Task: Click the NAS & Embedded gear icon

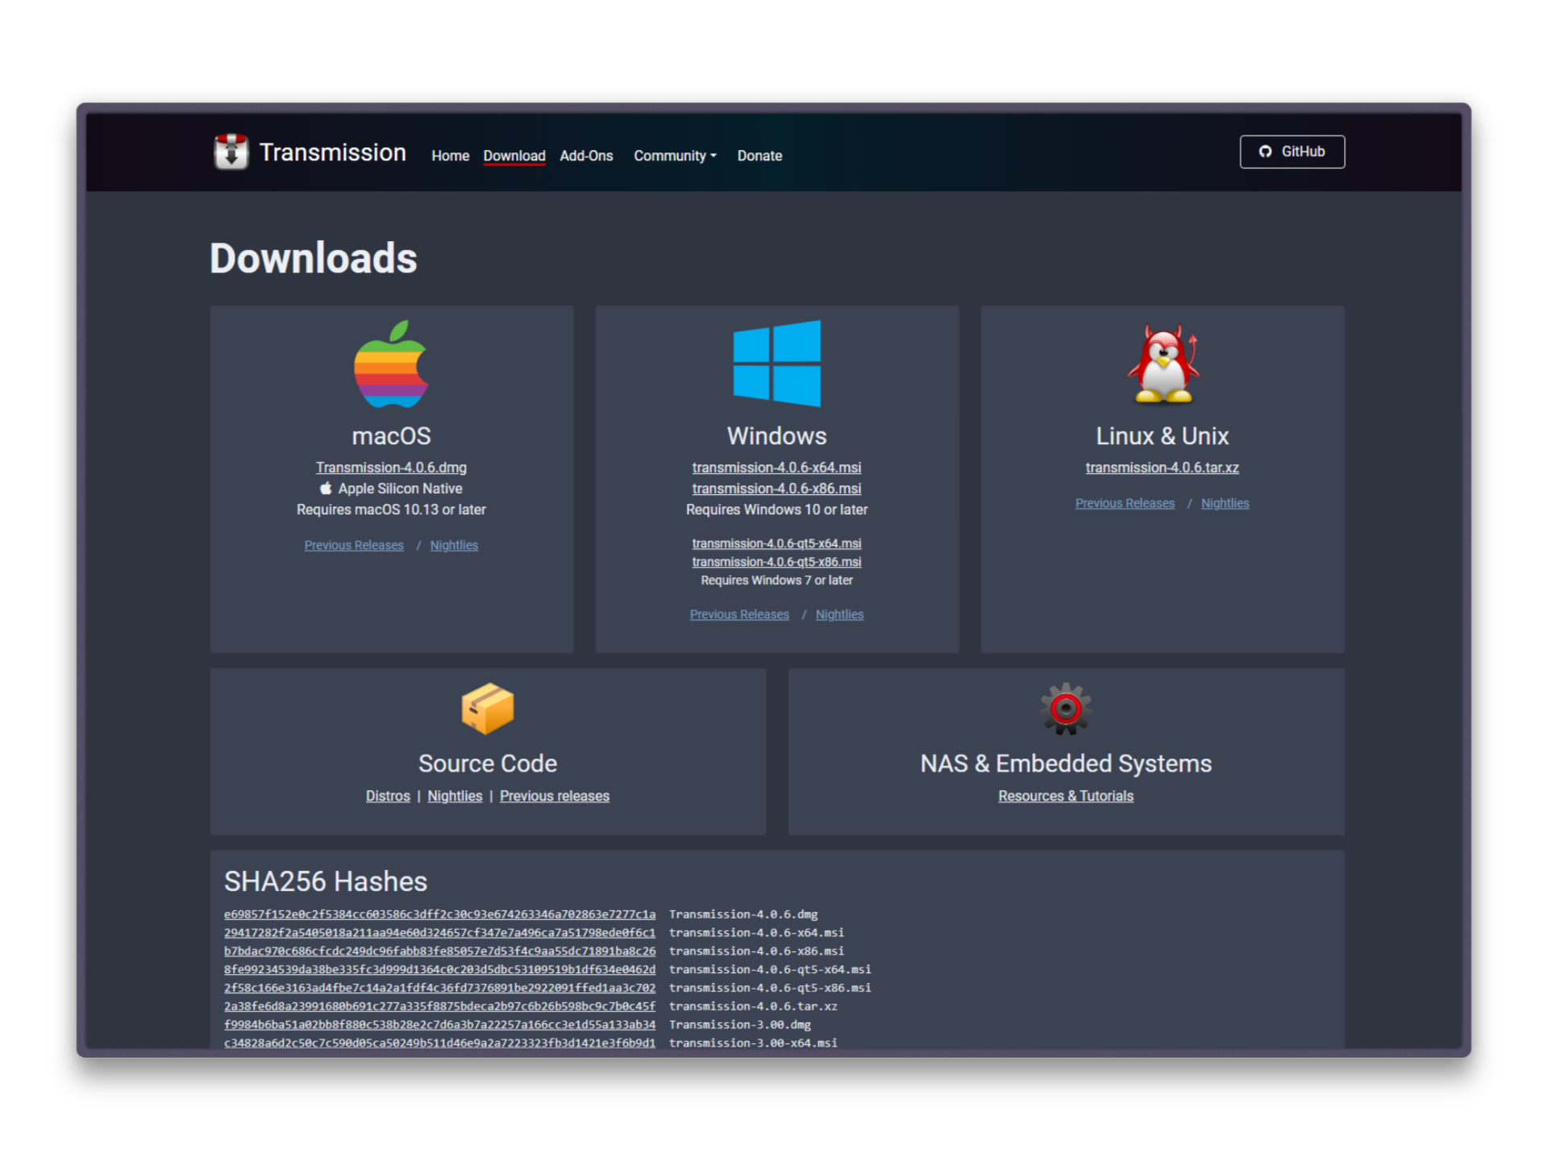Action: point(1065,709)
